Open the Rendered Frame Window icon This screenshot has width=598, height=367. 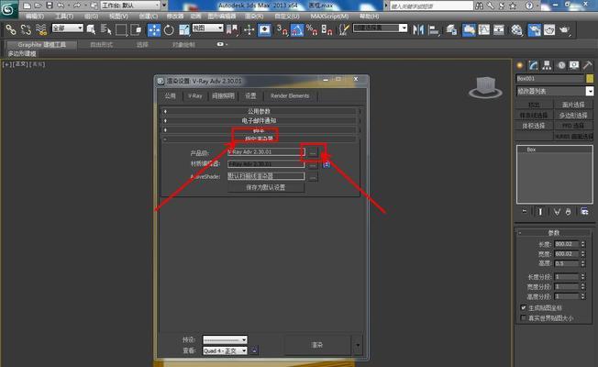click(549, 29)
